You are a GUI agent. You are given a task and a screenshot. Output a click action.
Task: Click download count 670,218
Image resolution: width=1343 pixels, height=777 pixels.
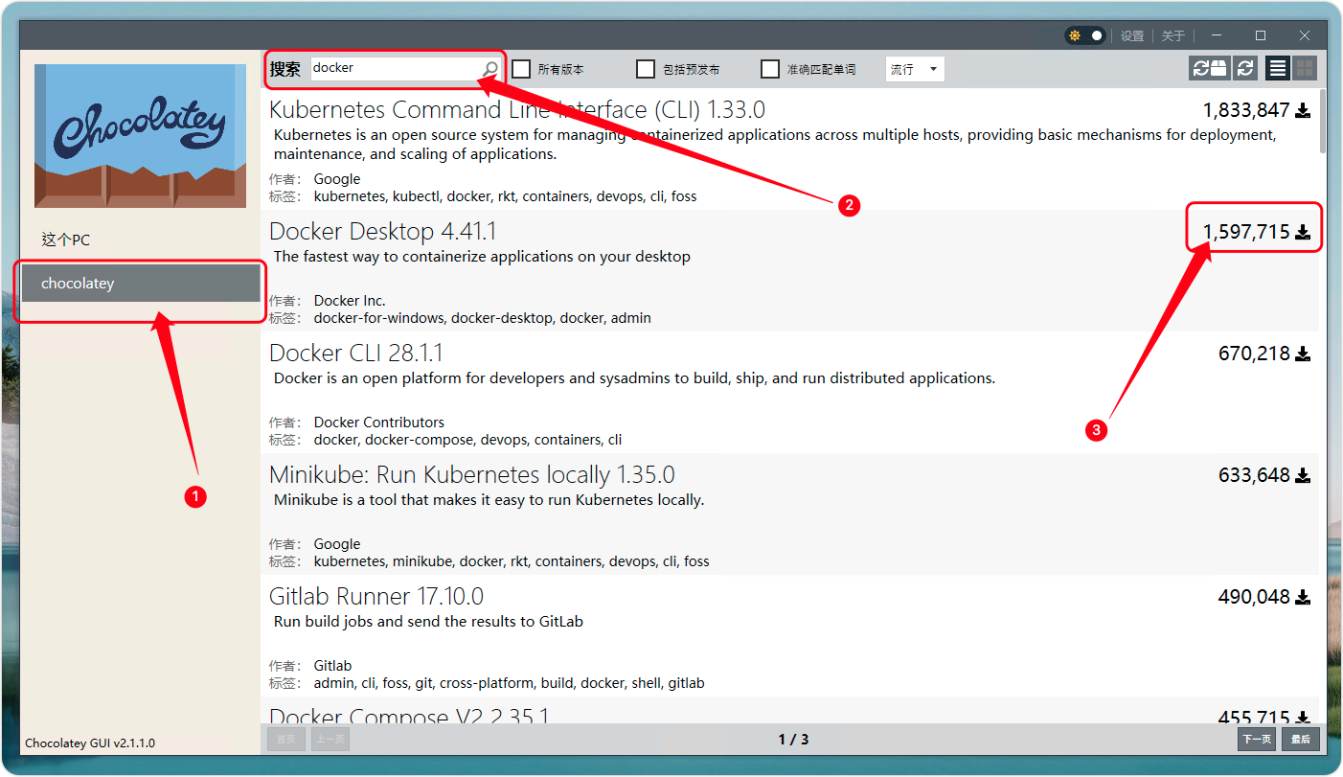click(x=1254, y=354)
